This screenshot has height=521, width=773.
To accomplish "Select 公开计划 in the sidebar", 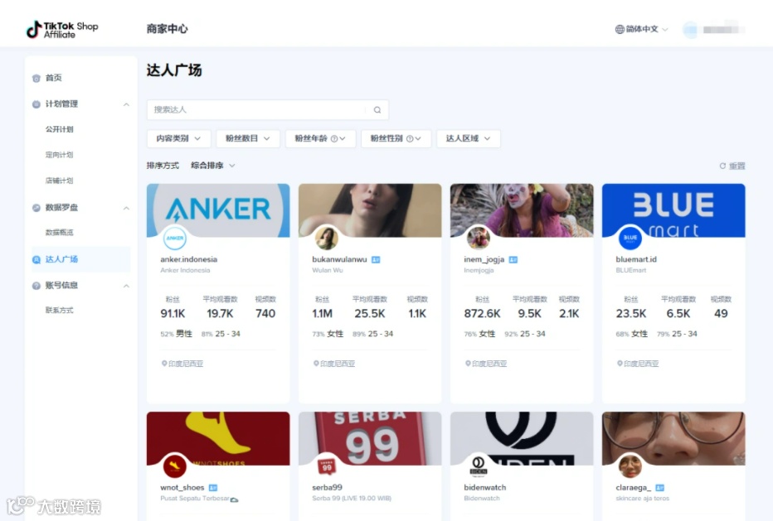I will 59,129.
